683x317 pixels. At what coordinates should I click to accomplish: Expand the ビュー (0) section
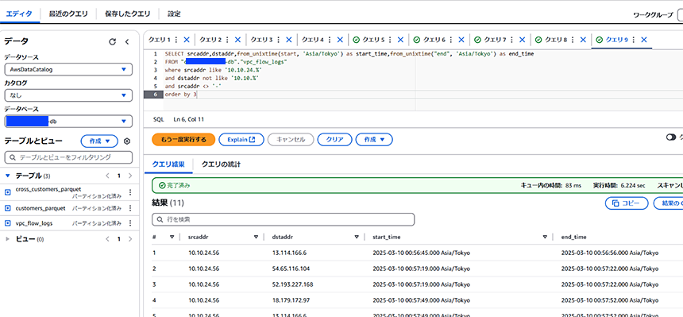tap(7, 239)
